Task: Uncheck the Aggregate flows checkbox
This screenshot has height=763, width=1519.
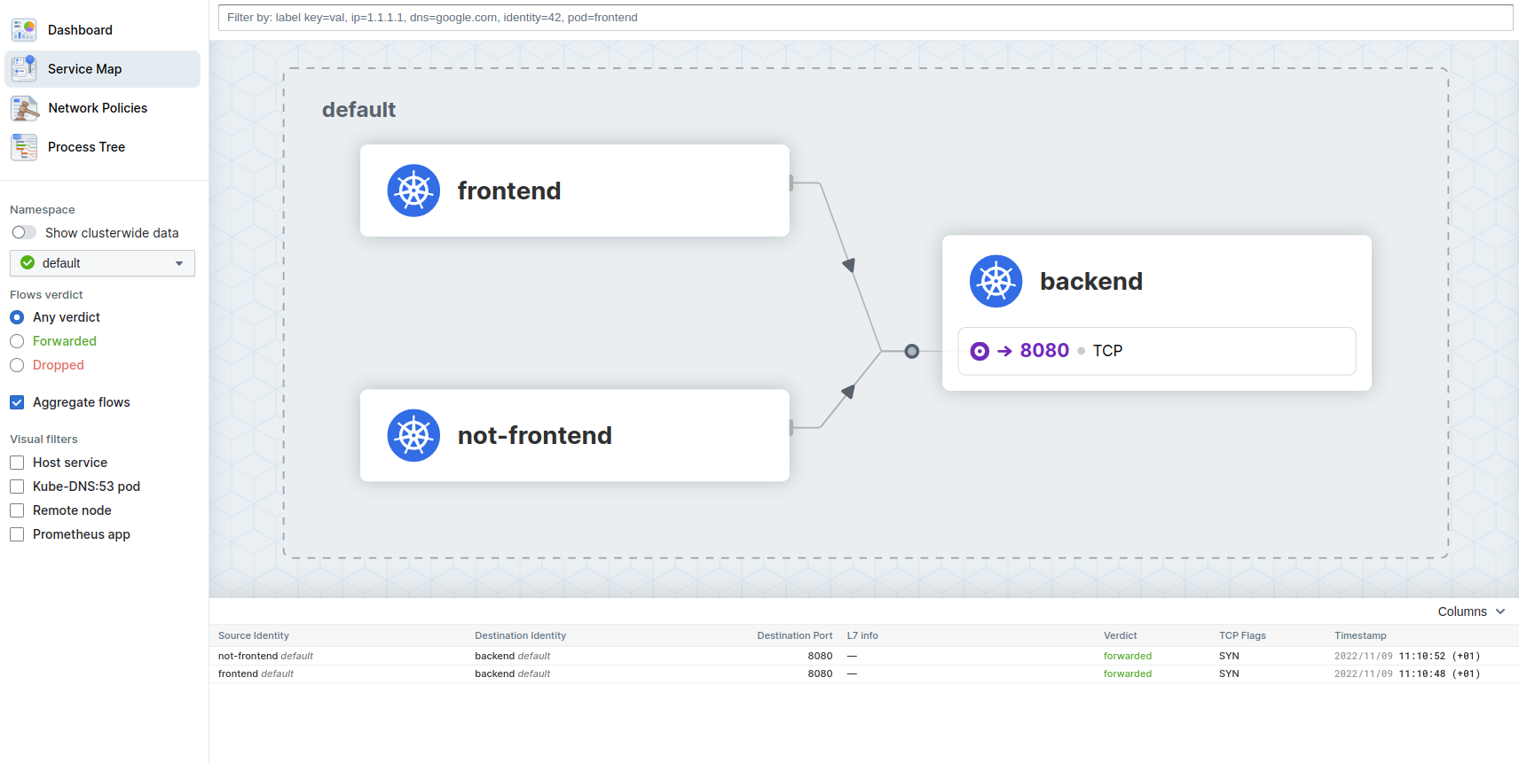Action: click(17, 402)
